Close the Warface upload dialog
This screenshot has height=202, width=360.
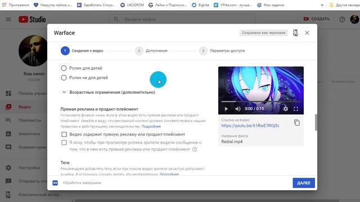click(307, 33)
